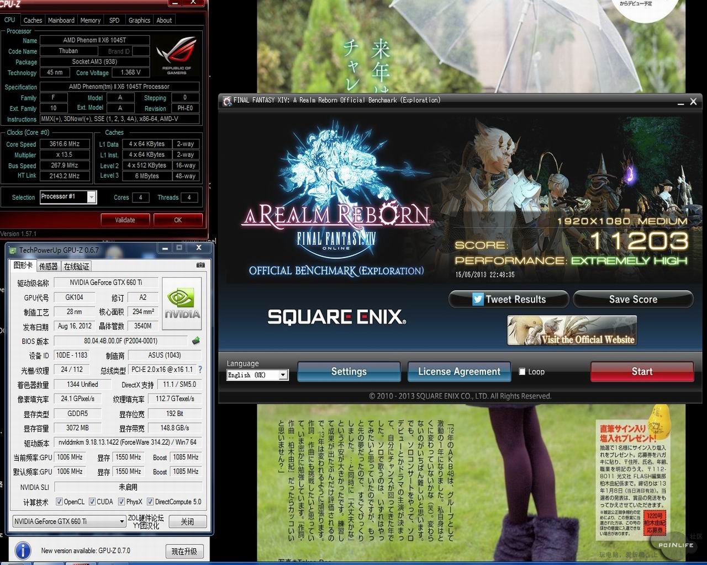The height and width of the screenshot is (565, 707).
Task: Minimize the Final Fantasy benchmark window
Action: [x=680, y=102]
